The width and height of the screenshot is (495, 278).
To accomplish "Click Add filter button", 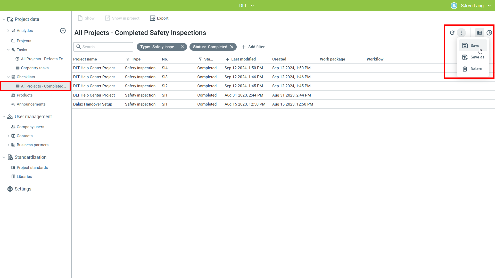I will (253, 47).
